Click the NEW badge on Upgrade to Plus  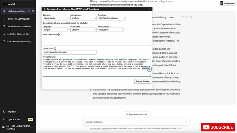click(30, 119)
